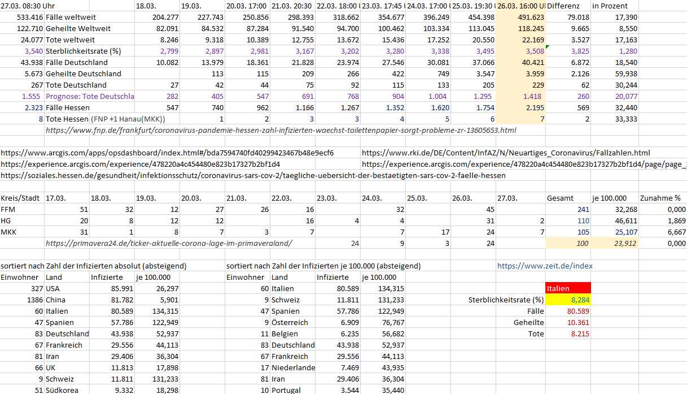Click the FFM Gesamt value 241
The image size is (687, 394).
pos(582,209)
